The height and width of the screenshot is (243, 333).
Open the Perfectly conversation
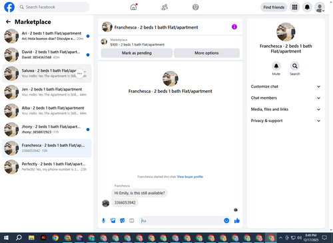pyautogui.click(x=47, y=167)
